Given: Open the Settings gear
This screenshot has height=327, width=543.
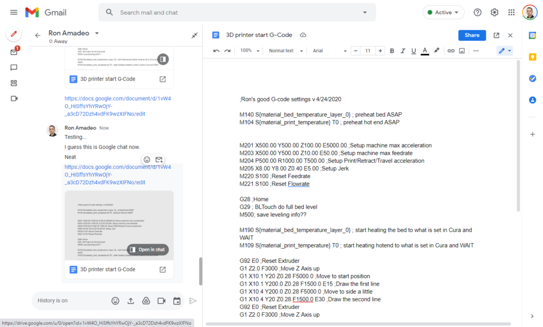Looking at the screenshot, I should coord(495,13).
